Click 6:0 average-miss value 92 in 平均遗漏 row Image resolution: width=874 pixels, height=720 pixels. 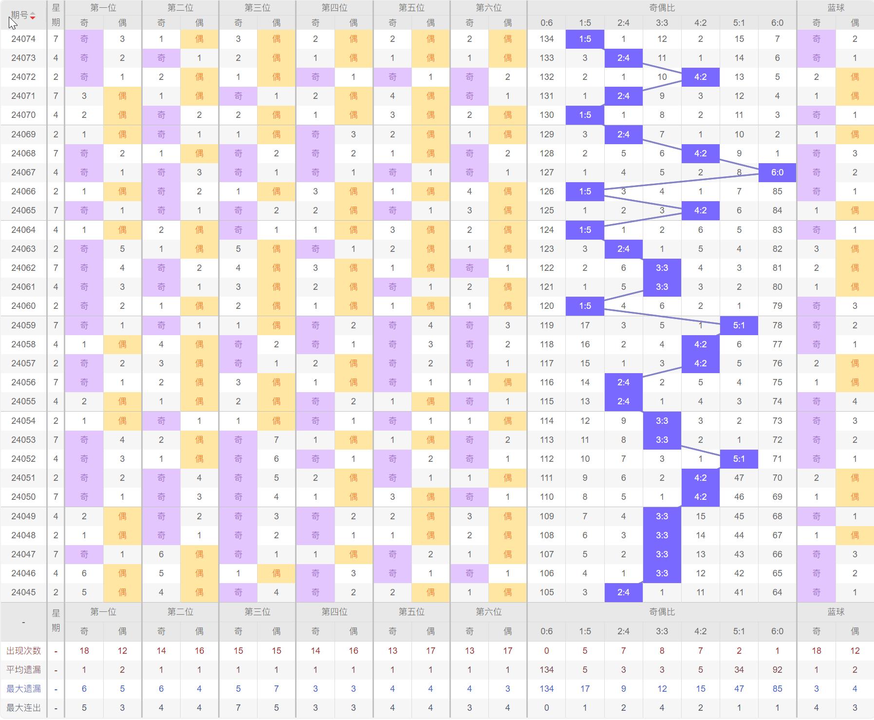777,670
